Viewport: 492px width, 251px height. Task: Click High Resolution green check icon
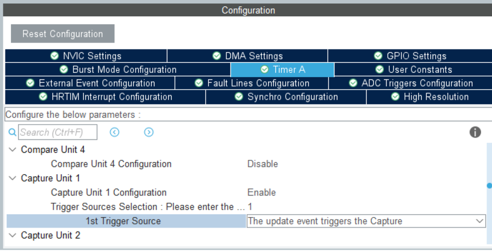(396, 97)
